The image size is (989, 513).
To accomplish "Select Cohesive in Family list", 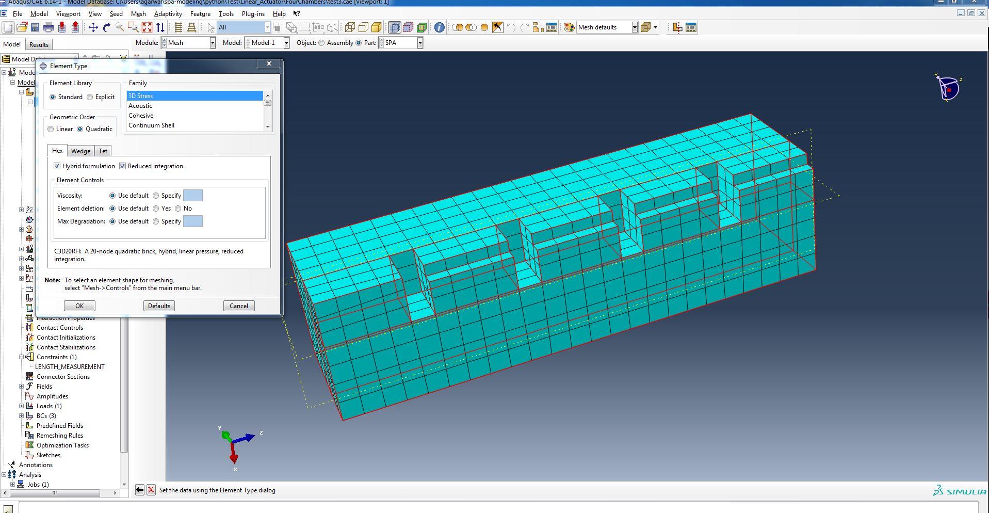I will click(x=195, y=116).
